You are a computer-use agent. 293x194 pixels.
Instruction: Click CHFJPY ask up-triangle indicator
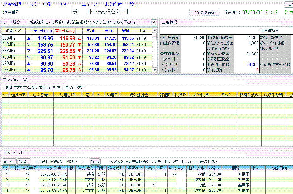(x=79, y=70)
